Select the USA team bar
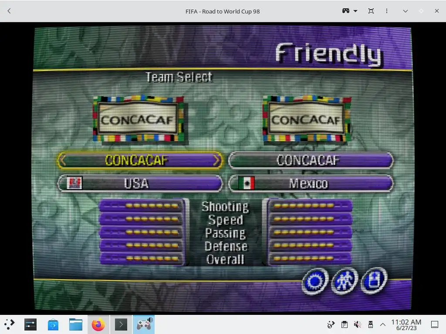446x334 pixels. [x=139, y=184]
